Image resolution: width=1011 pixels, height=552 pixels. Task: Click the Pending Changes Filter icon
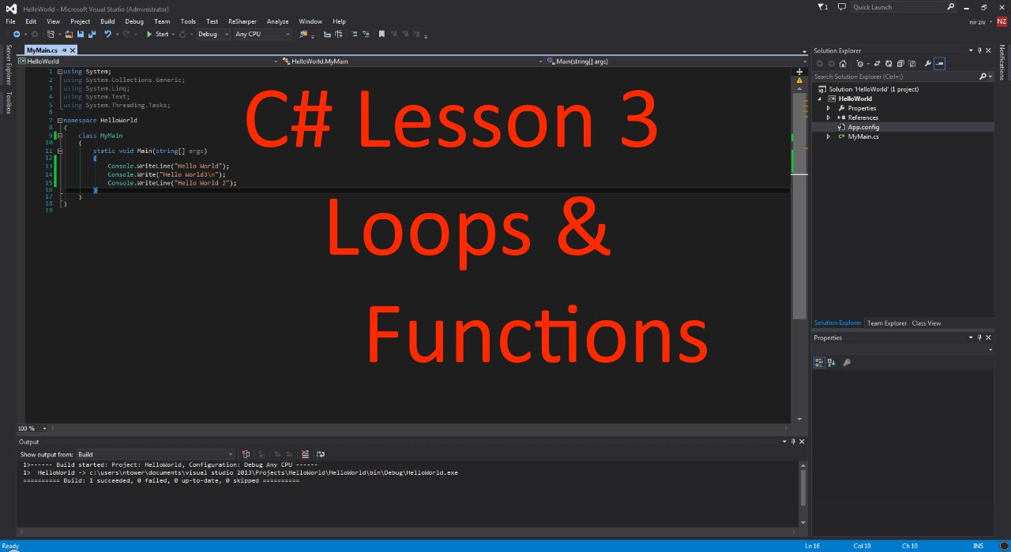[860, 63]
